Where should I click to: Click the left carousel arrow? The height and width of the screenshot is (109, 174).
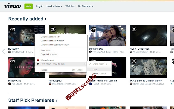pyautogui.click(x=4, y=52)
